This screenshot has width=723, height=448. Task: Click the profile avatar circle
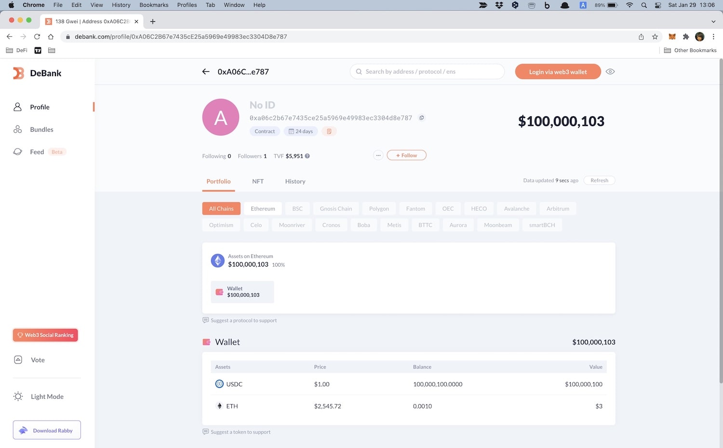click(x=221, y=117)
